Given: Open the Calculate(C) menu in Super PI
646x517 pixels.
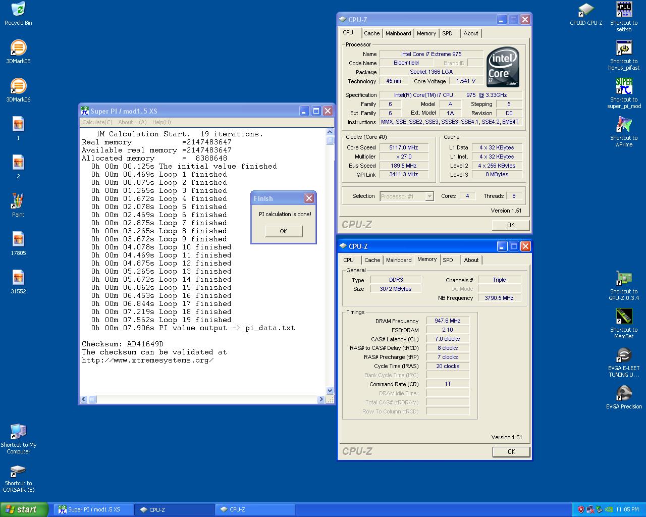Looking at the screenshot, I should [x=97, y=122].
